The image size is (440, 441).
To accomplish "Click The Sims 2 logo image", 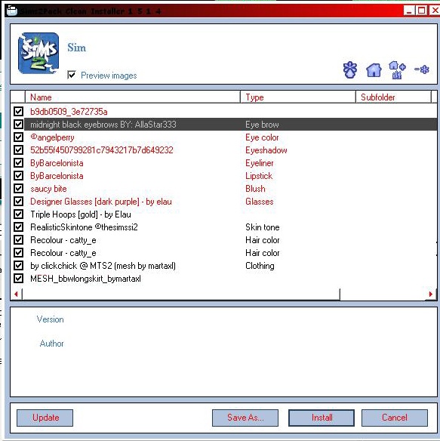I will pyautogui.click(x=38, y=54).
